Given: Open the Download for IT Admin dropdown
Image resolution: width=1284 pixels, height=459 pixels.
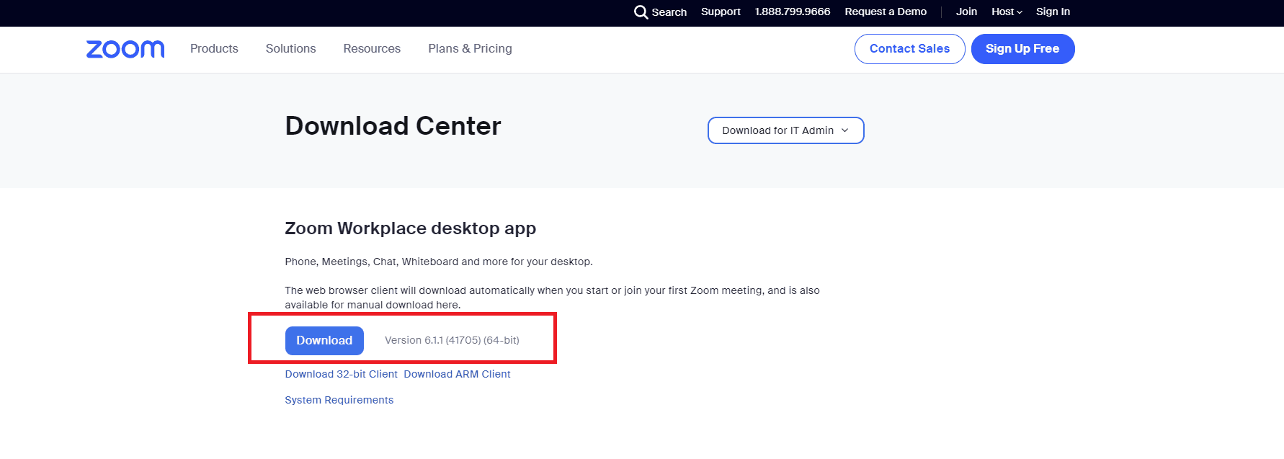Looking at the screenshot, I should click(785, 130).
